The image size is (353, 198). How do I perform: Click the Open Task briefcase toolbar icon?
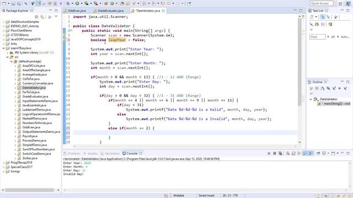[x=127, y=4]
